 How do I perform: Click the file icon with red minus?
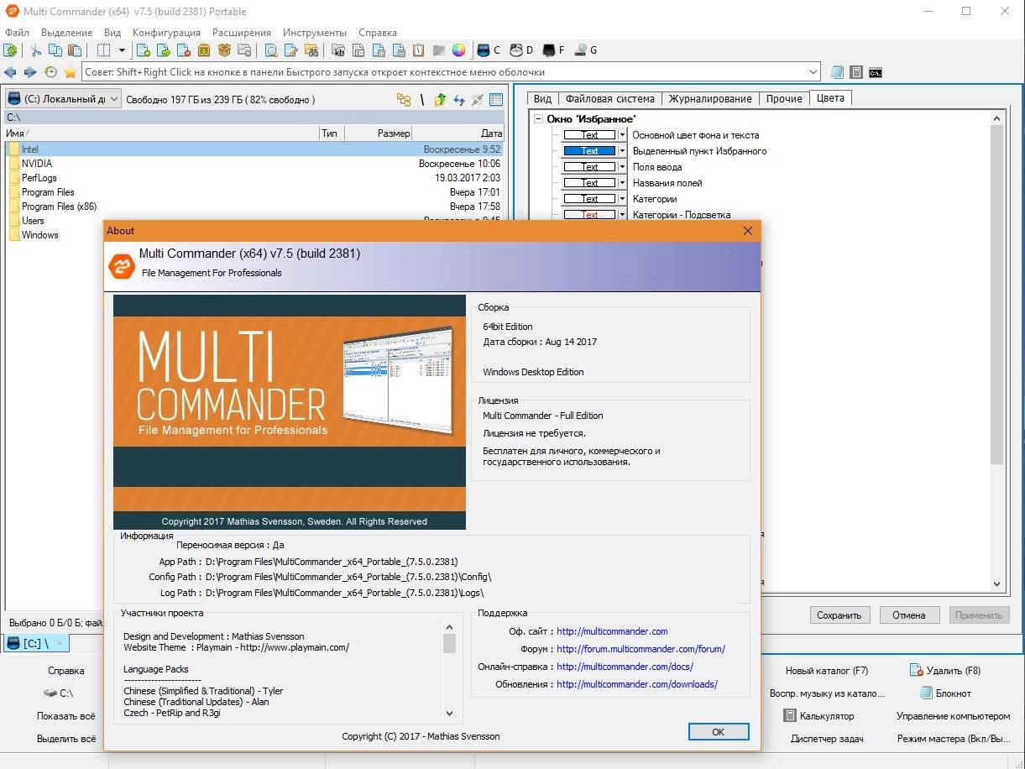(x=184, y=50)
